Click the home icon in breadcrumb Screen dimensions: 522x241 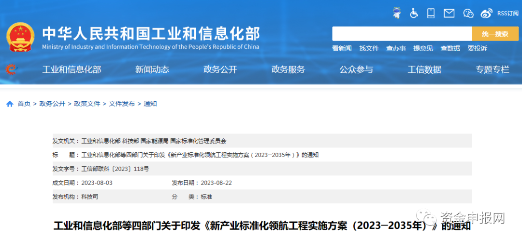point(10,104)
